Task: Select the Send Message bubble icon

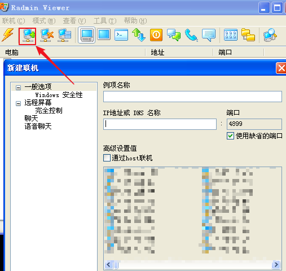Action: pyautogui.click(x=209, y=35)
